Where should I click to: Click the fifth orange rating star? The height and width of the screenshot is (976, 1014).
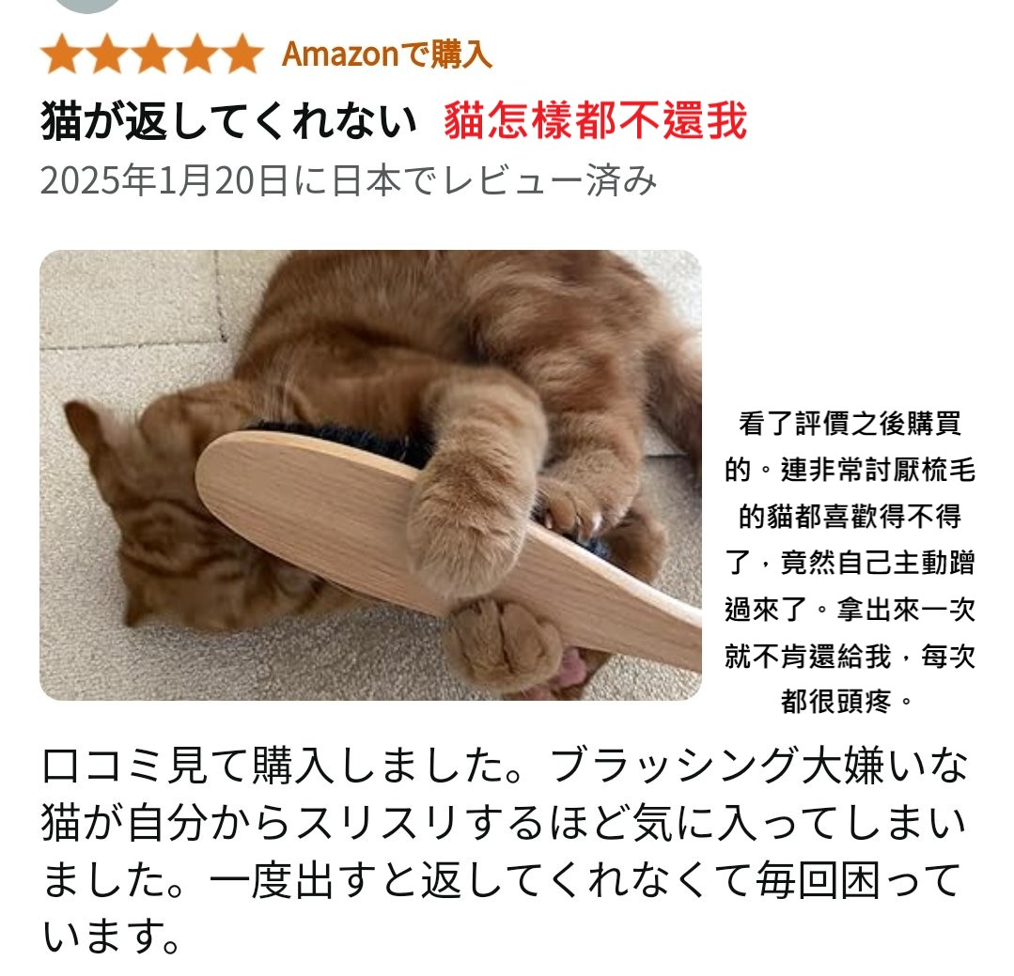[x=242, y=54]
